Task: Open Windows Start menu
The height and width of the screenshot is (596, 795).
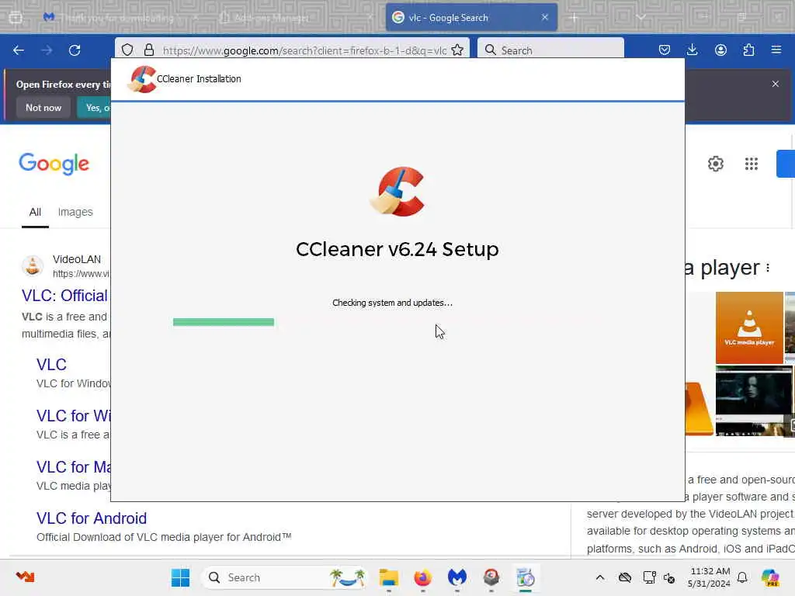Action: point(180,577)
